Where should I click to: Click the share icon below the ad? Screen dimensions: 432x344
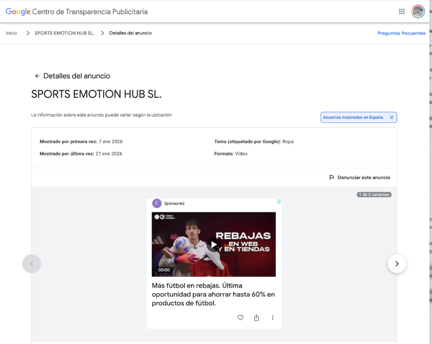(x=256, y=318)
